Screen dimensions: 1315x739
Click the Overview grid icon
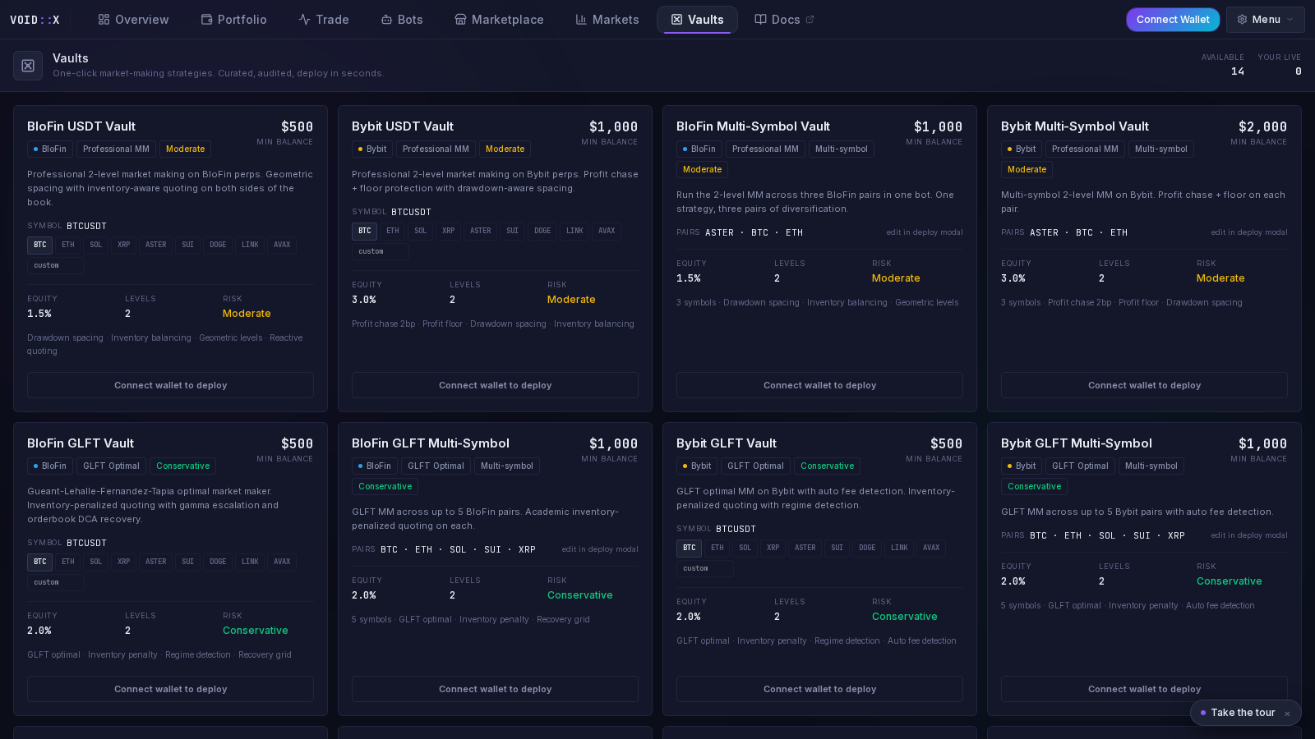pyautogui.click(x=104, y=20)
